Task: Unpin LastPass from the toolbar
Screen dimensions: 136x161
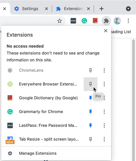Action: click(x=91, y=125)
